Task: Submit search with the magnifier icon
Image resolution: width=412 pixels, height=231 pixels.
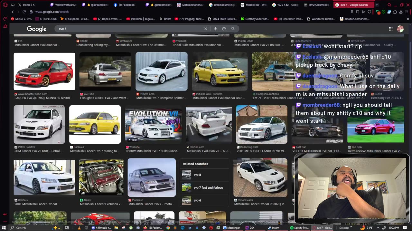Action: click(x=233, y=29)
